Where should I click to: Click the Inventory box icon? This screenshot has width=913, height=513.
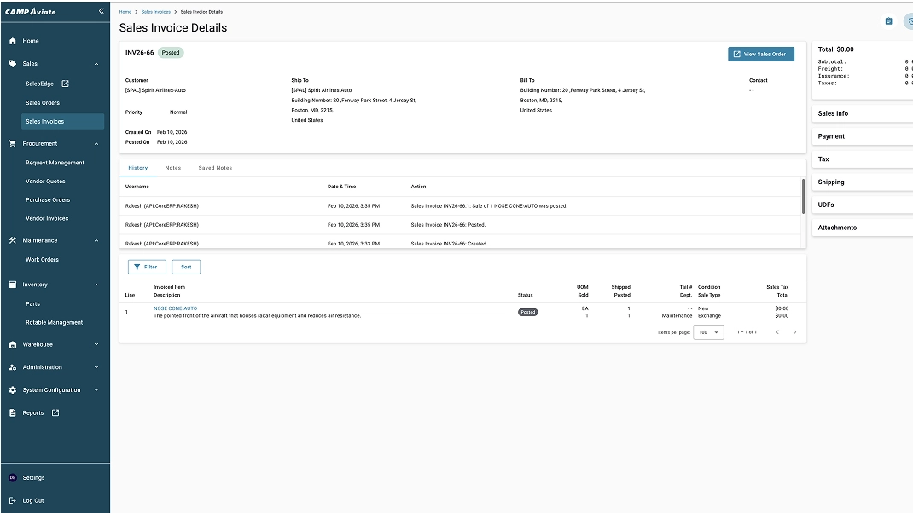pos(13,285)
